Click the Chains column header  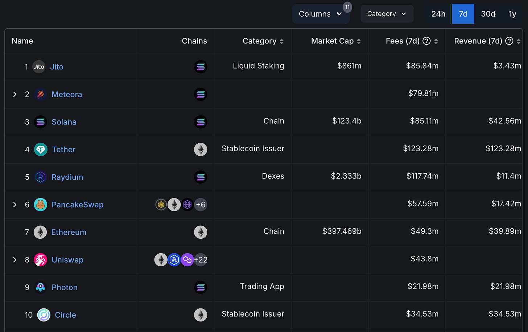(194, 41)
